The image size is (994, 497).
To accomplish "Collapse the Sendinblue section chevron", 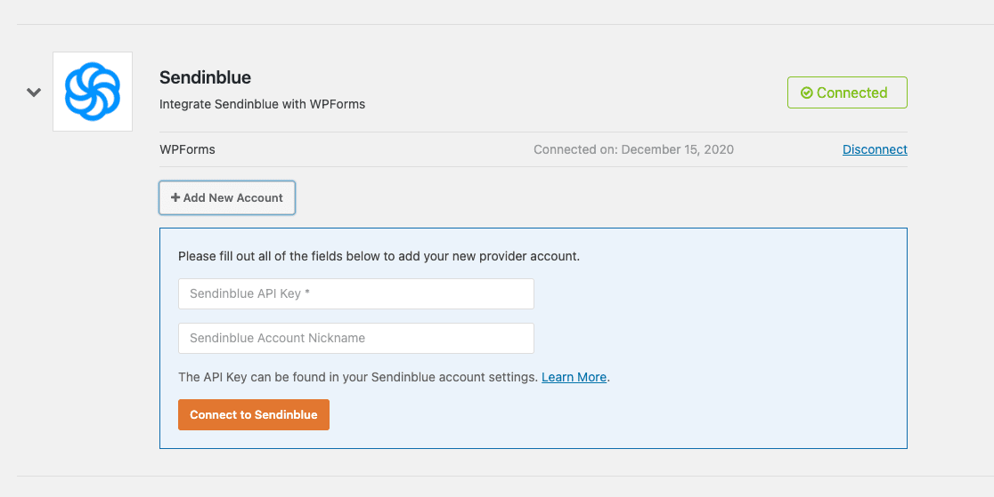I will coord(34,92).
